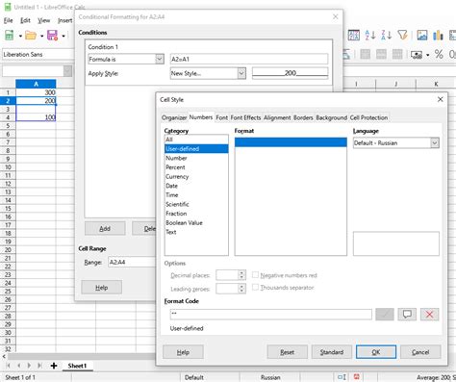Click the Leading zeroes stepper
The width and height of the screenshot is (456, 382).
click(241, 289)
